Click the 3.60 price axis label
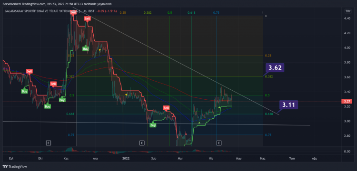This screenshot has height=171, width=357. (347, 77)
